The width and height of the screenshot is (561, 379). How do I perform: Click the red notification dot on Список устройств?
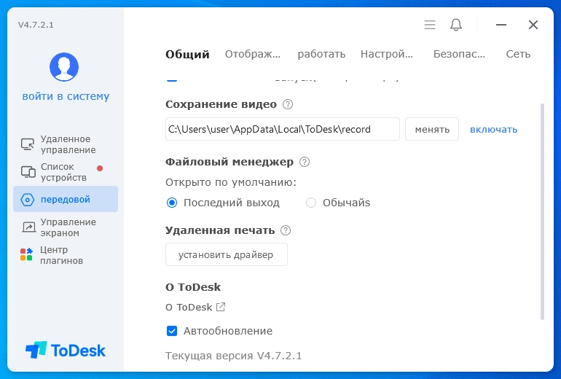(x=100, y=168)
